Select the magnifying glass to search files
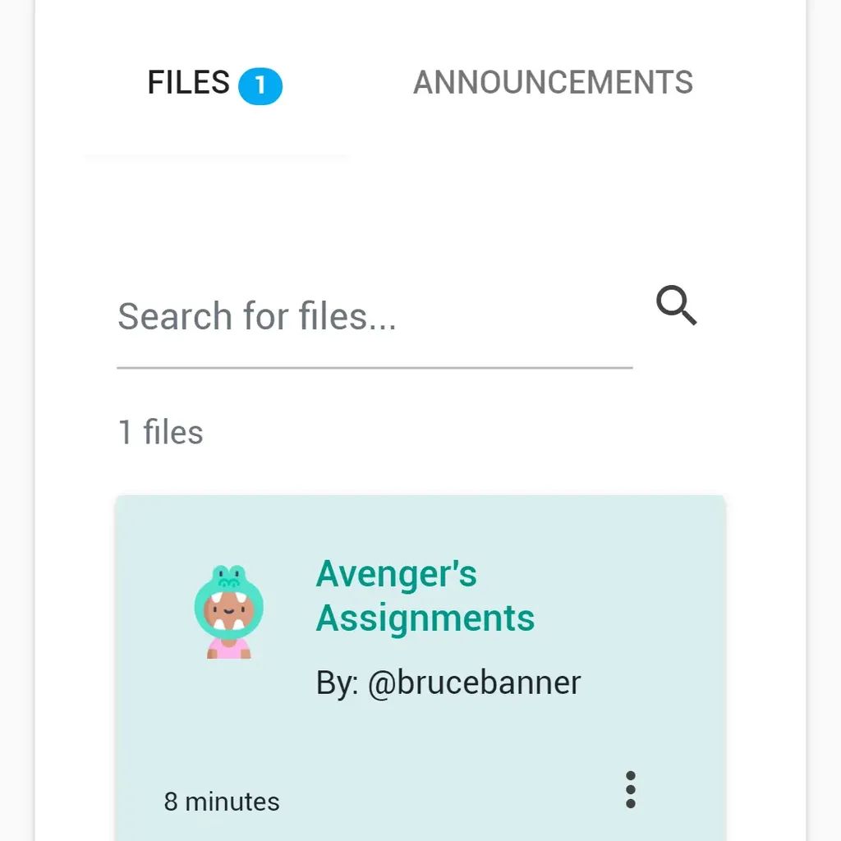This screenshot has width=841, height=841. [x=675, y=306]
